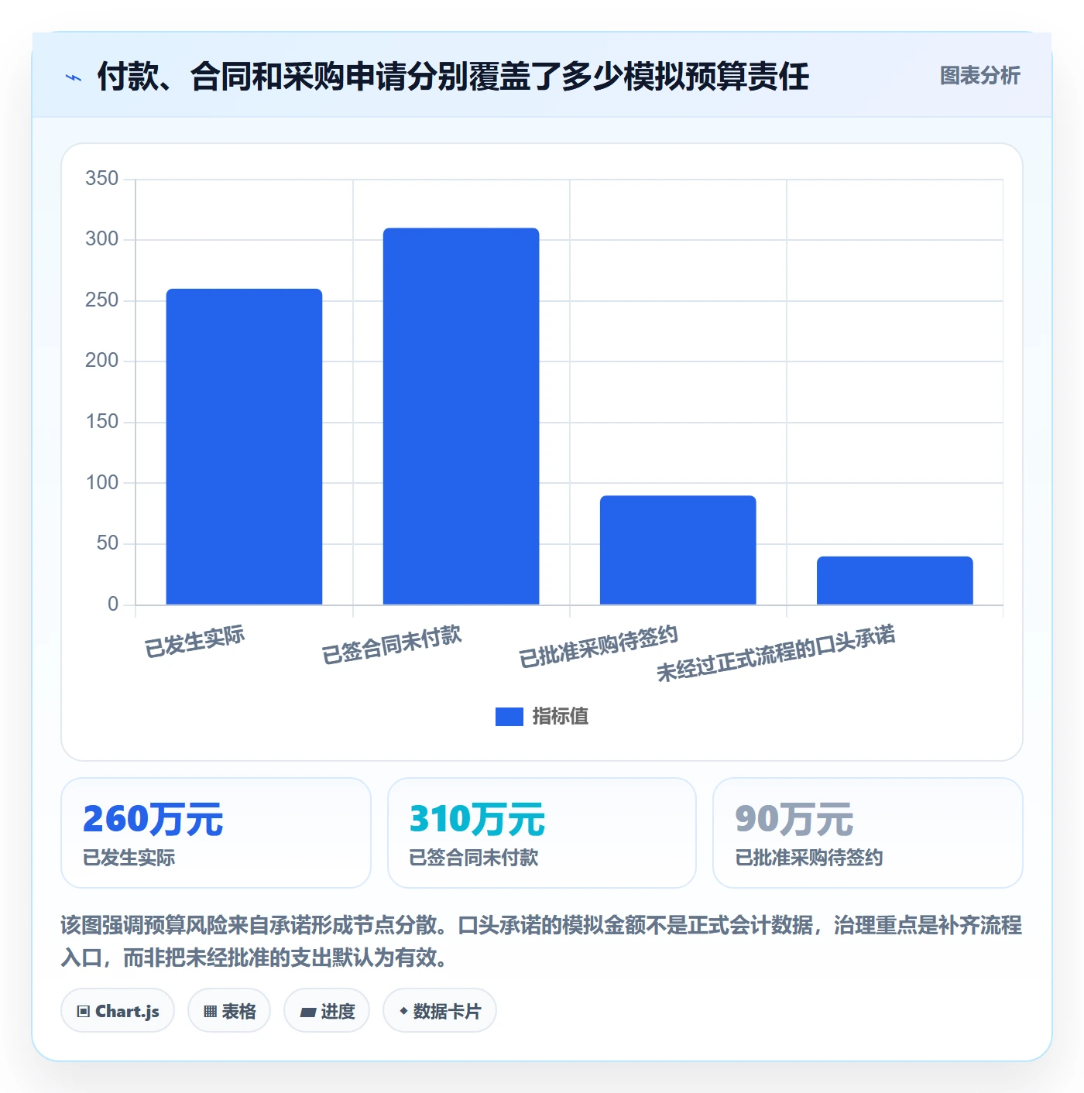The height and width of the screenshot is (1093, 1084).
Task: Click the 图表分析 label in the header
Action: (979, 76)
